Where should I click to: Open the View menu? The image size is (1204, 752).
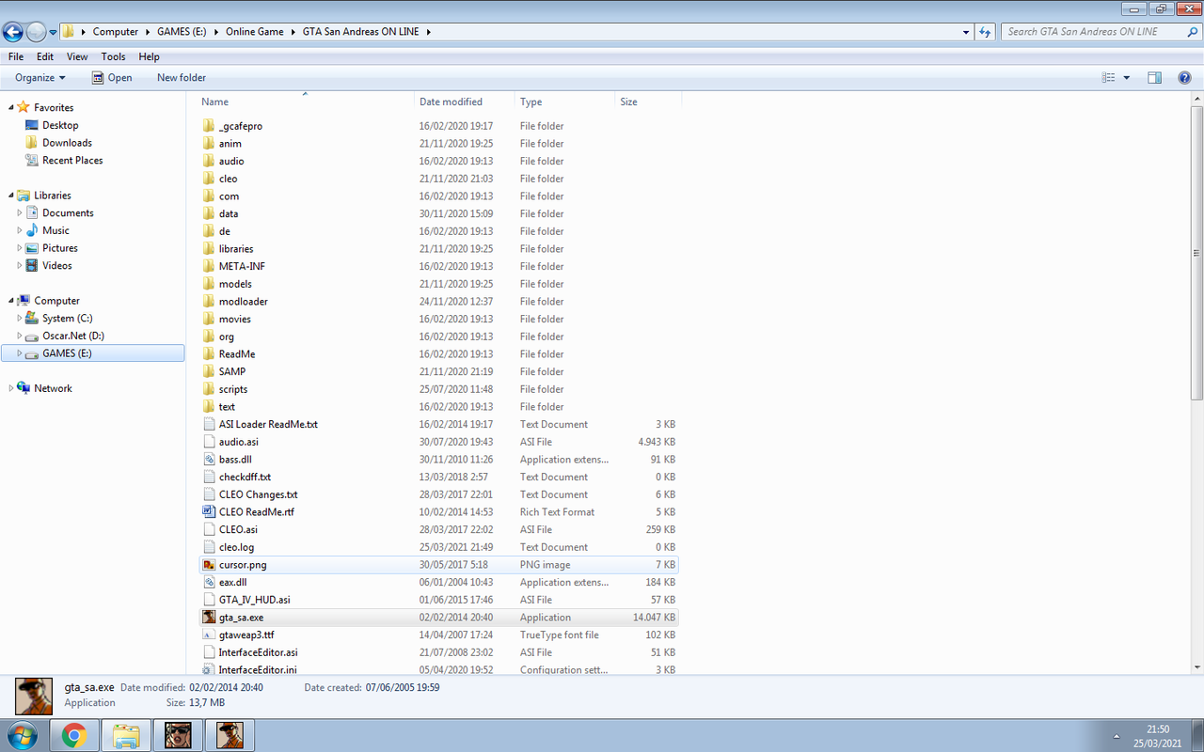[x=77, y=56]
